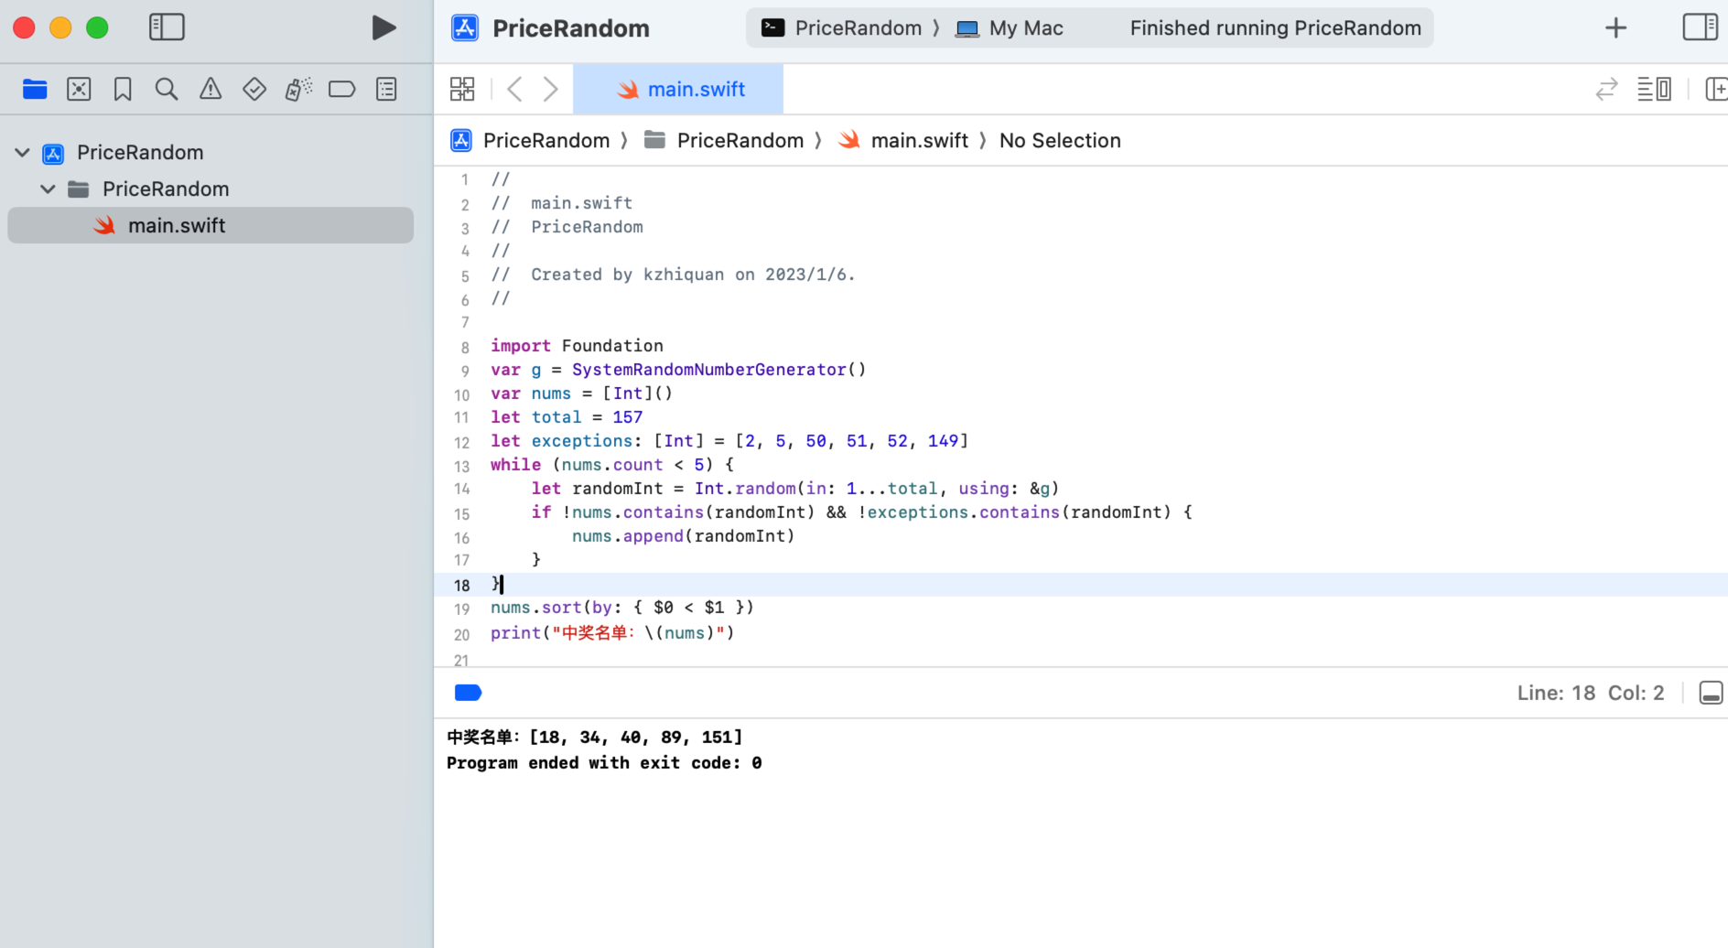The height and width of the screenshot is (948, 1728).
Task: Open the Debug navigator spray icon
Action: coord(298,89)
